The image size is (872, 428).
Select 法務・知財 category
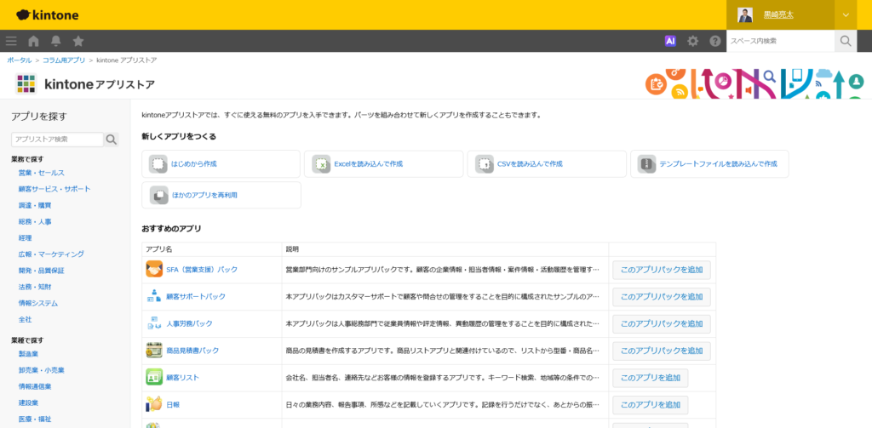tap(34, 287)
